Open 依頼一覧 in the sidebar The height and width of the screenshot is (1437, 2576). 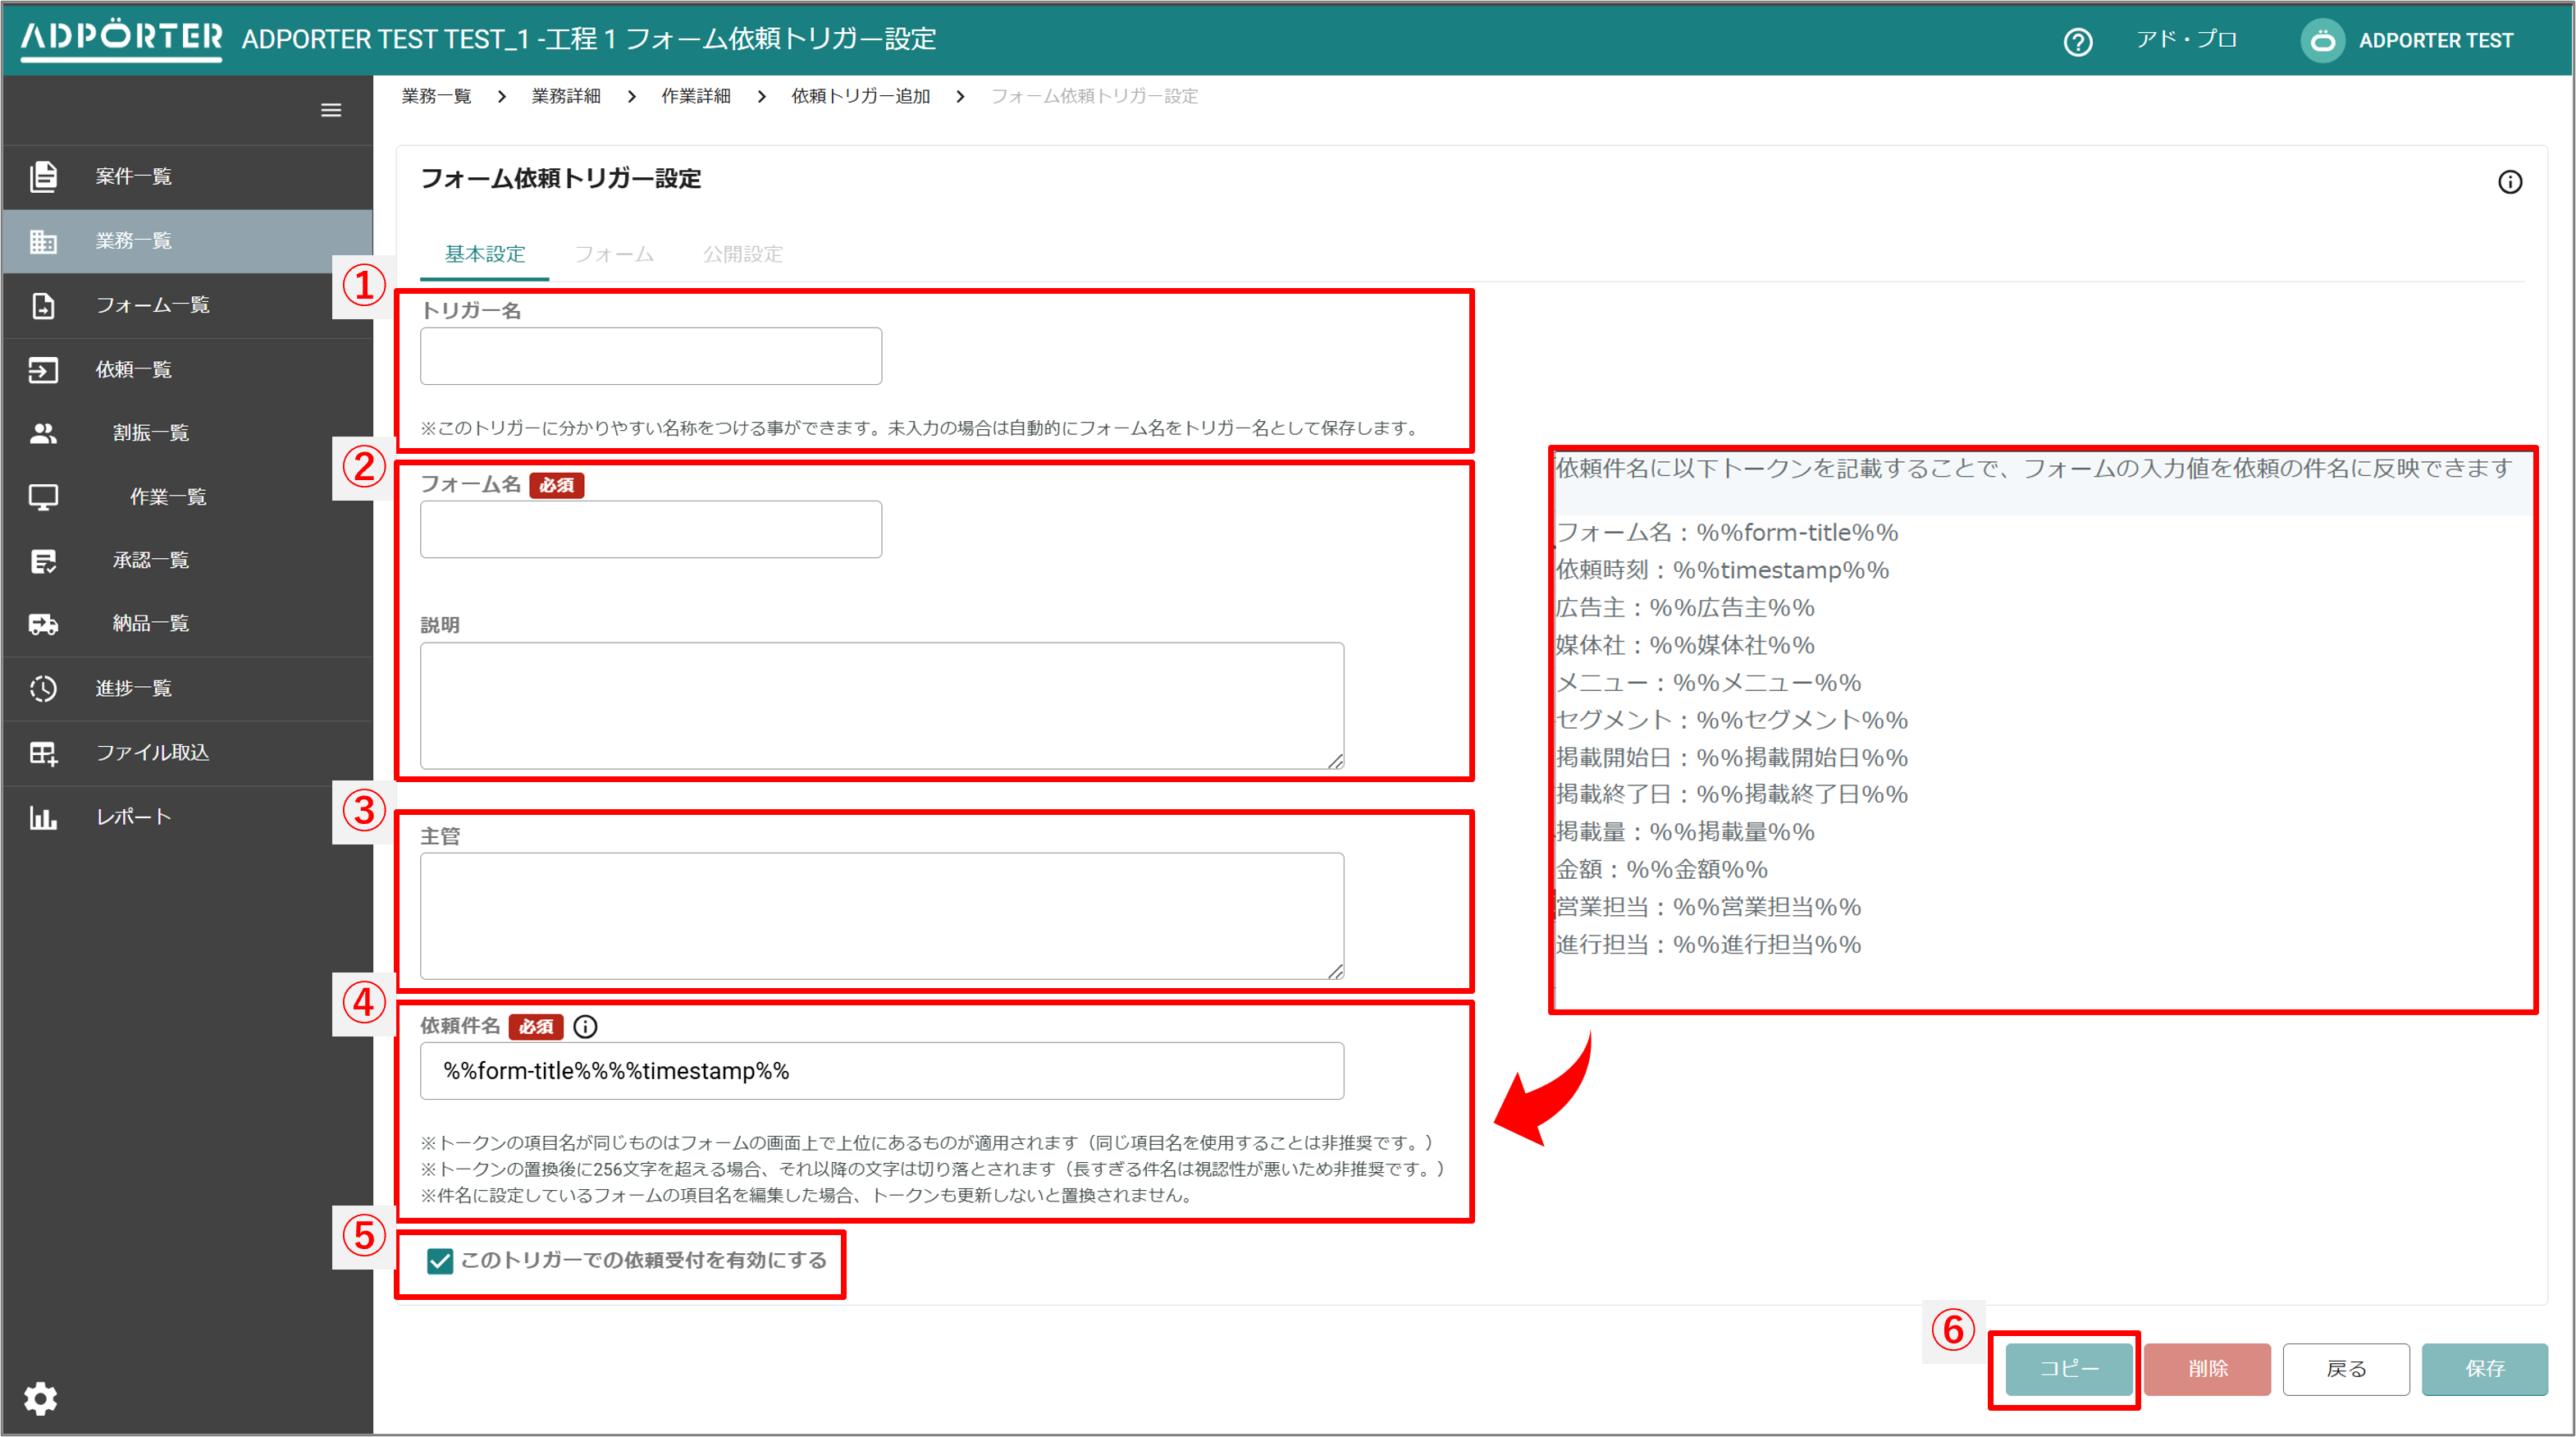click(x=188, y=369)
